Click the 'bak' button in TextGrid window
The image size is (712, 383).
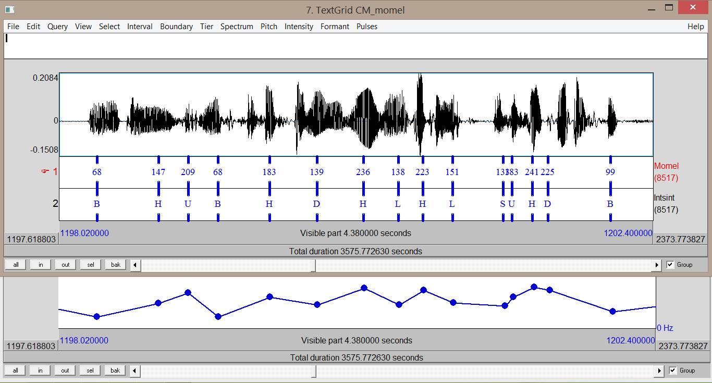[x=116, y=265]
